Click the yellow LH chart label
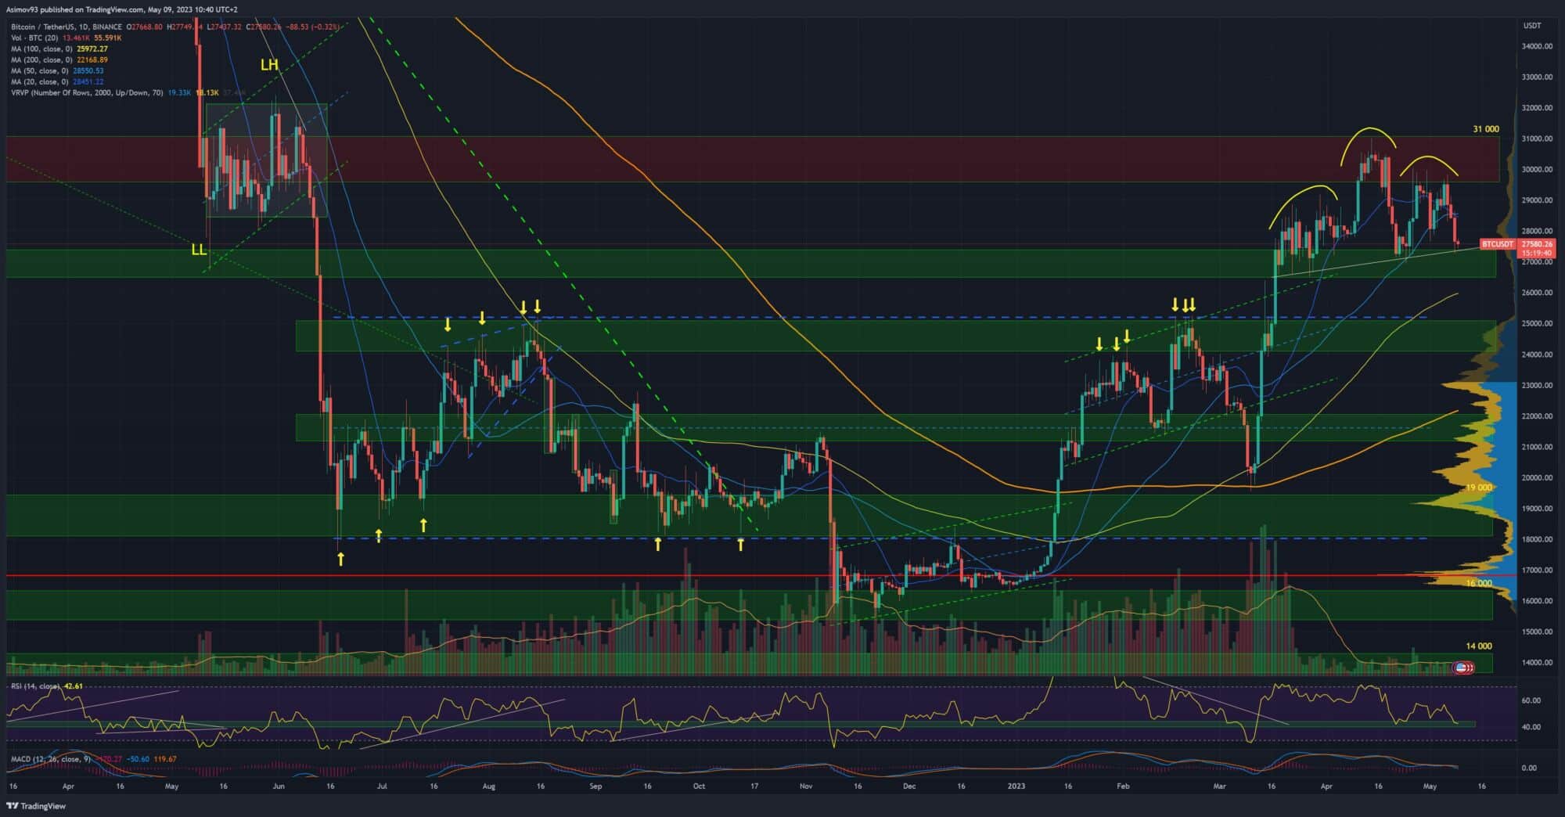Image resolution: width=1565 pixels, height=817 pixels. (269, 65)
